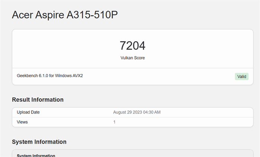Select the Views row label
The width and height of the screenshot is (260, 157).
point(22,122)
